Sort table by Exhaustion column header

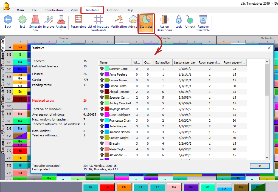[x=162, y=62]
